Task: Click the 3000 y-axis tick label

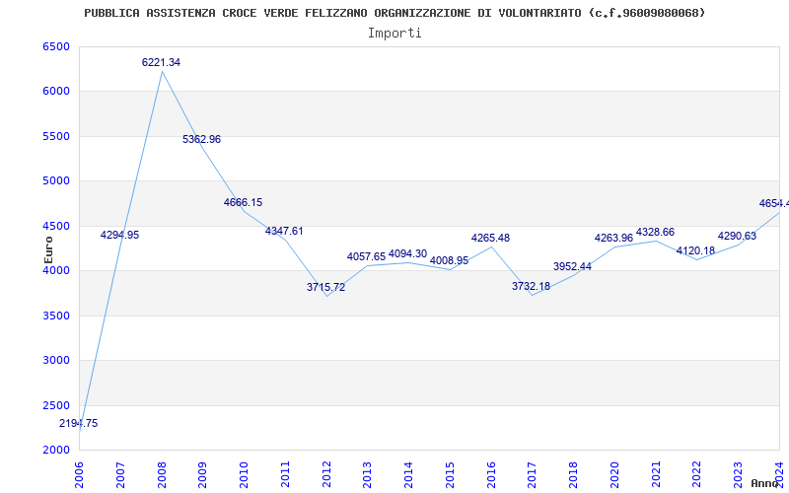Action: point(56,360)
